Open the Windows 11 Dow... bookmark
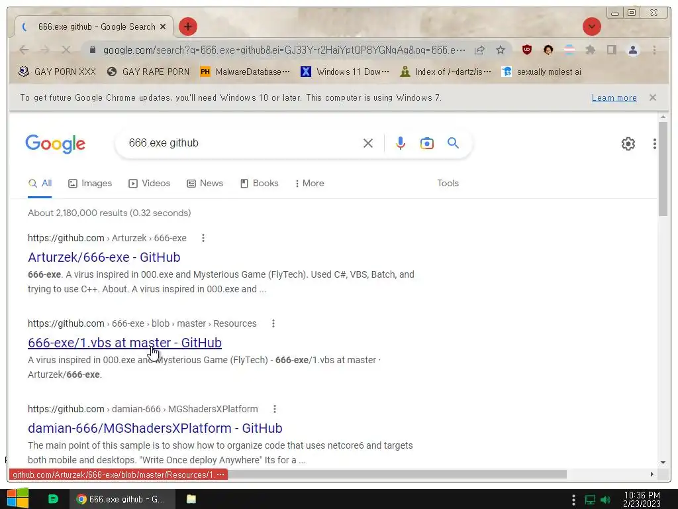The width and height of the screenshot is (678, 509). pyautogui.click(x=344, y=72)
